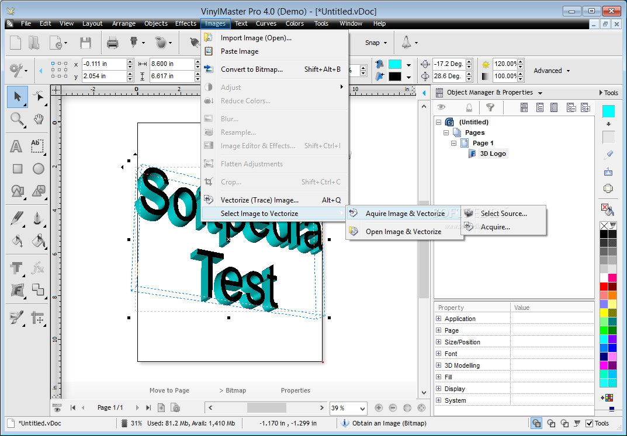Expand the 3D Modelling property group
Viewport: 627px width, 436px height.
click(439, 365)
